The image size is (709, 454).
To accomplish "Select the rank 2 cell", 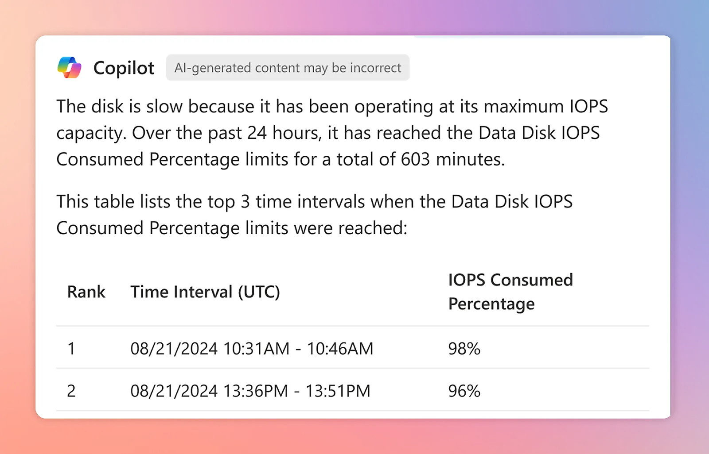I will point(71,391).
